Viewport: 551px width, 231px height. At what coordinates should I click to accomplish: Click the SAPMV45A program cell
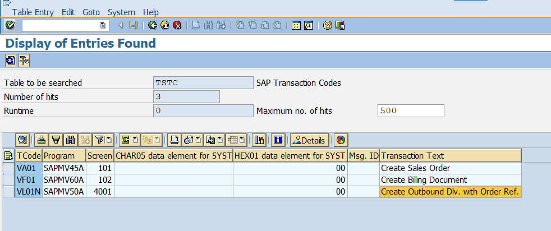coord(64,168)
